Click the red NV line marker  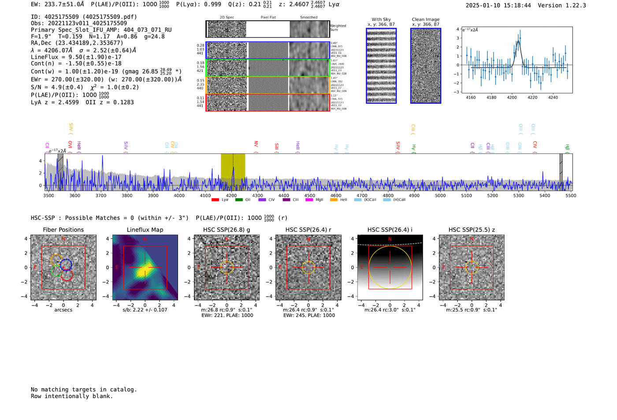256,147
